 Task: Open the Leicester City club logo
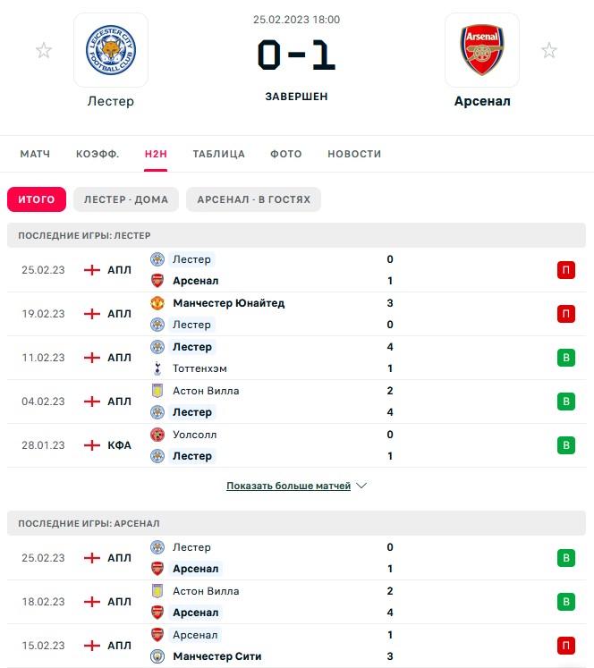click(111, 50)
